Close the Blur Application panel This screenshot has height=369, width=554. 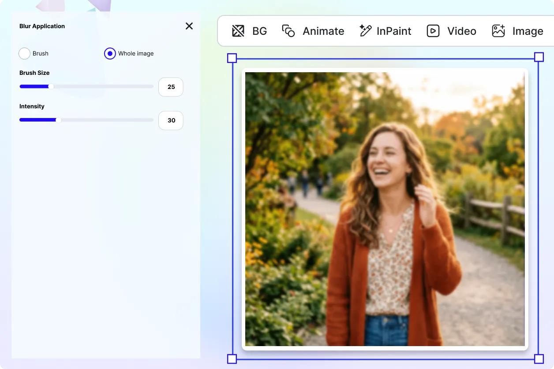(x=189, y=26)
